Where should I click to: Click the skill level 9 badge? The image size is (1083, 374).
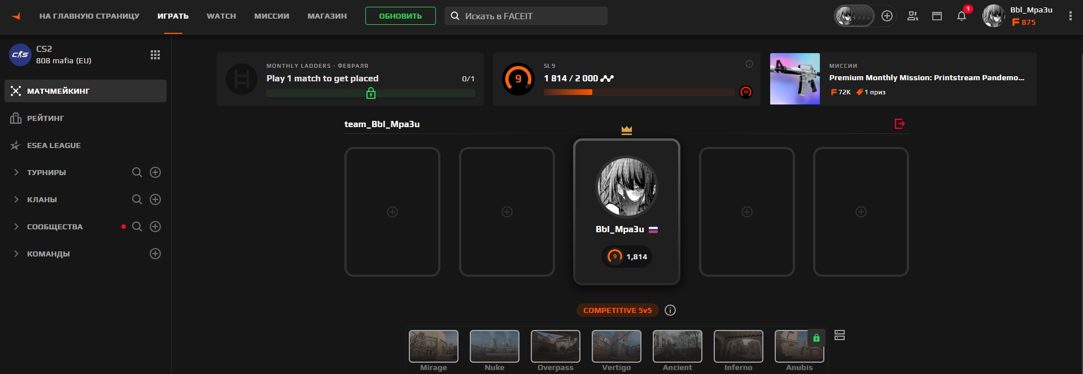(x=518, y=79)
